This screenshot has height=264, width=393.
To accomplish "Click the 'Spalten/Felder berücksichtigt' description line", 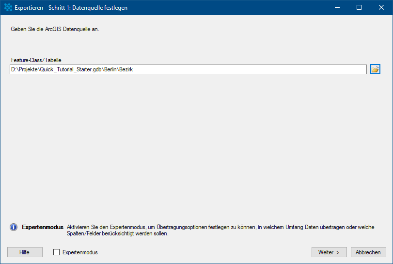I will [118, 233].
